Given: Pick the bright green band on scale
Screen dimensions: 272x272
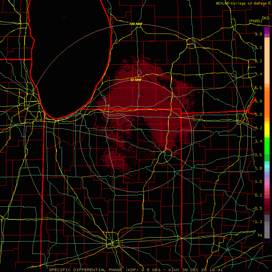Looking at the screenshot, I should point(267,146).
